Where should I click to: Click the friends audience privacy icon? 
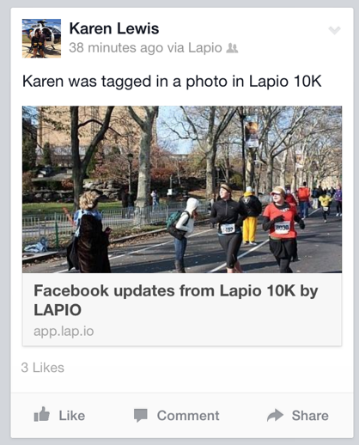[232, 48]
